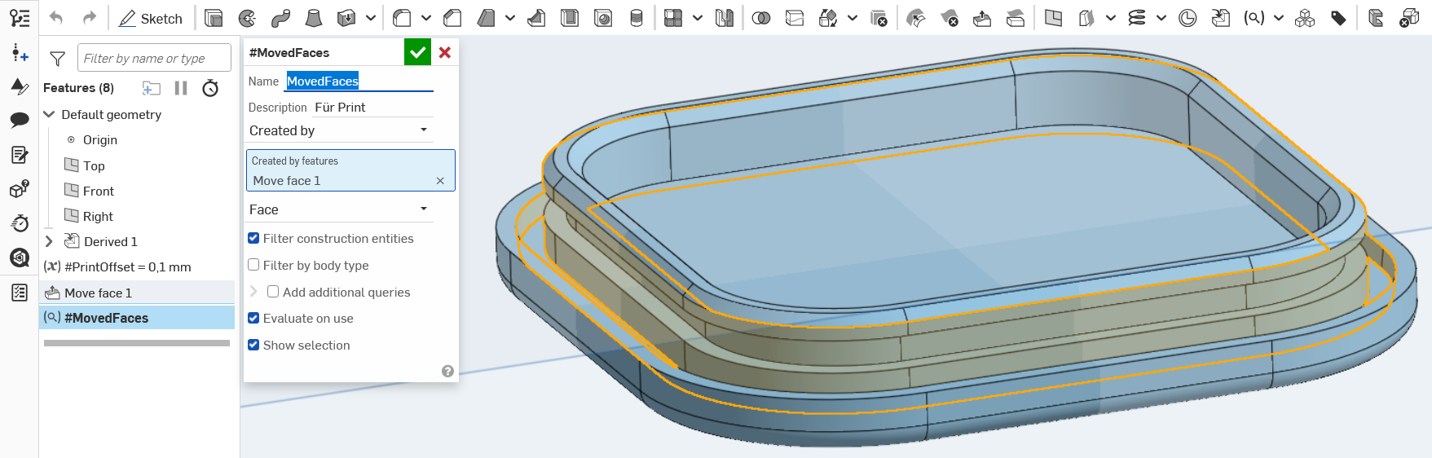Open the Face entity type dropdown
Viewport: 1432px width, 458px height.
340,209
